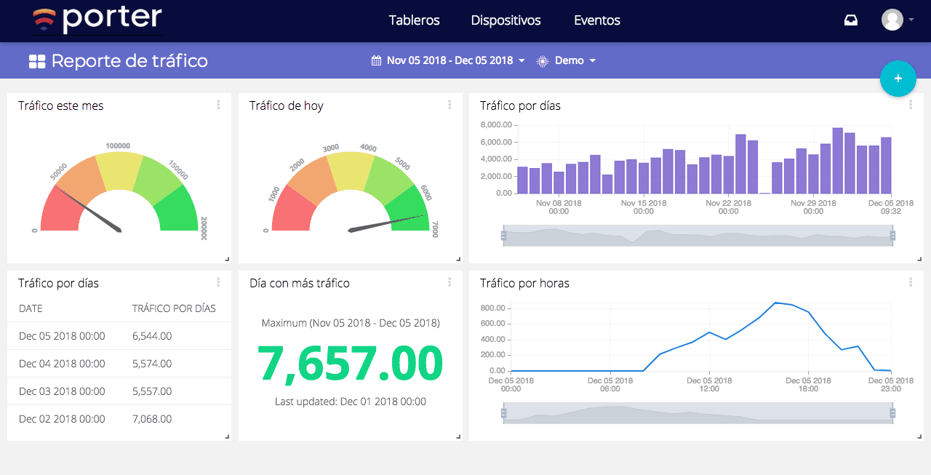Open options menu on Tráfico de hoy widget
This screenshot has width=931, height=475.
(x=449, y=105)
